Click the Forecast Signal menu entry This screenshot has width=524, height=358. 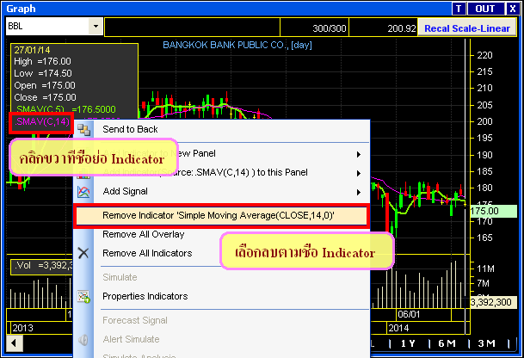point(135,320)
